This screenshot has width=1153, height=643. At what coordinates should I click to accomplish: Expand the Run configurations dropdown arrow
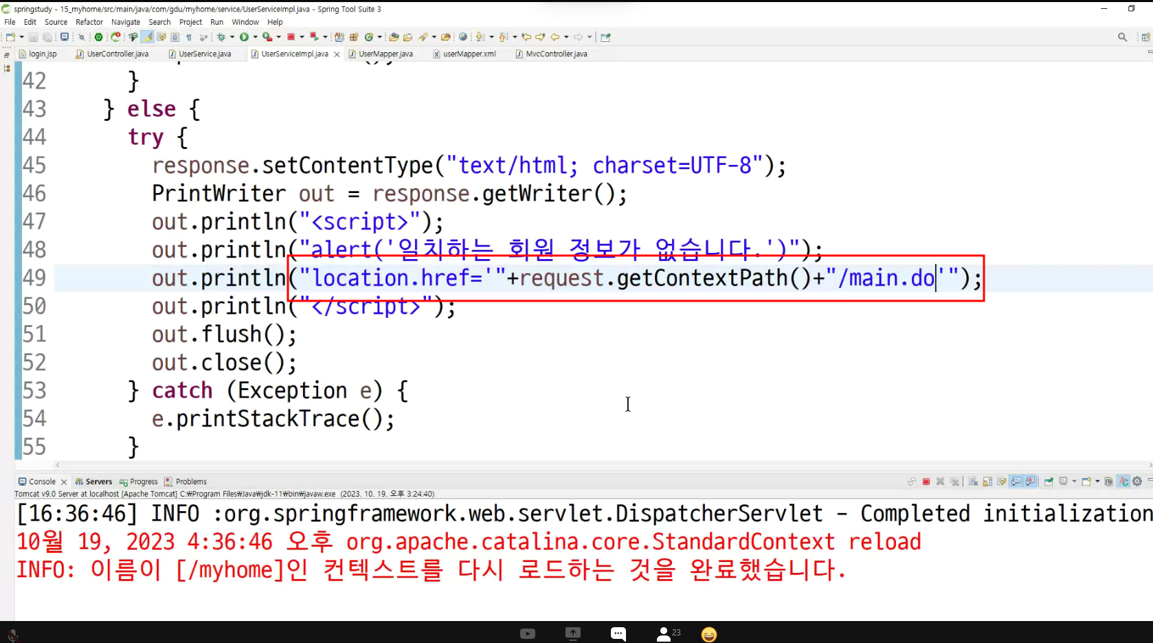point(255,37)
